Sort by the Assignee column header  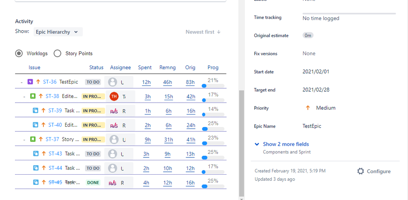point(121,67)
